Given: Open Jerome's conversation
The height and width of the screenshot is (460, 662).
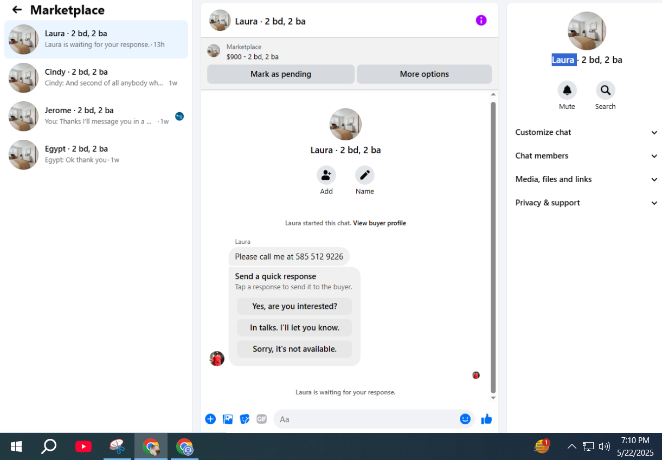Looking at the screenshot, I should point(96,116).
